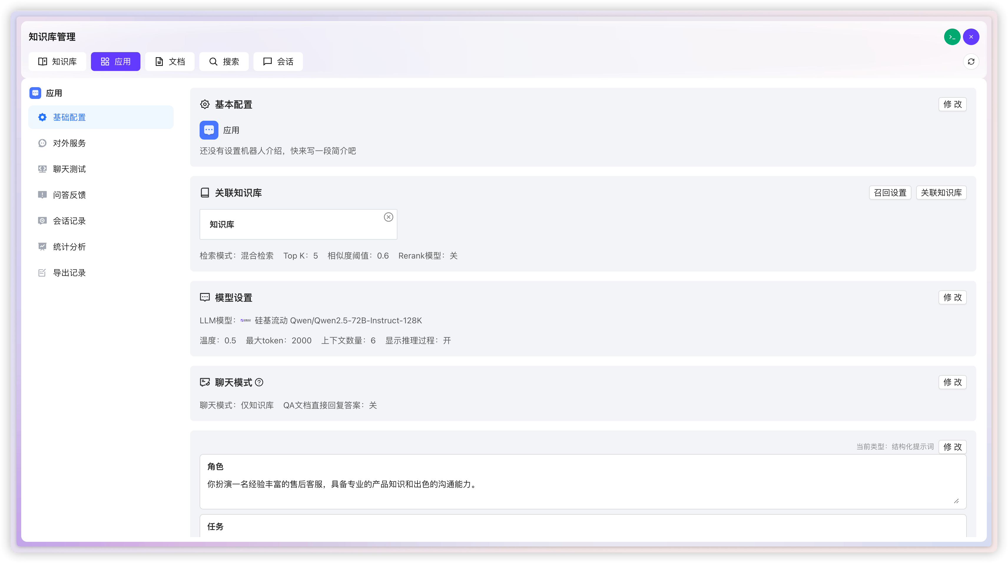The image size is (1008, 563).
Task: Switch to the 知识库 tab
Action: point(57,62)
